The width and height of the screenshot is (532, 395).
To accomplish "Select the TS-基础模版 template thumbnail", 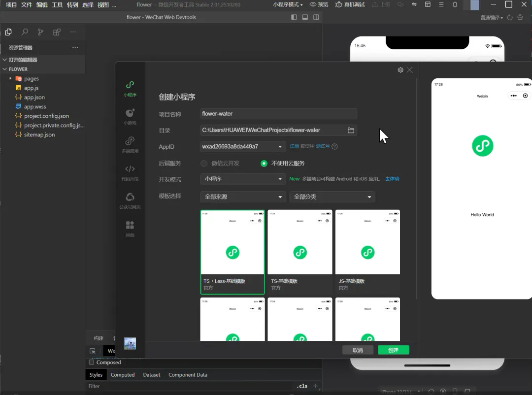I will coord(300,252).
